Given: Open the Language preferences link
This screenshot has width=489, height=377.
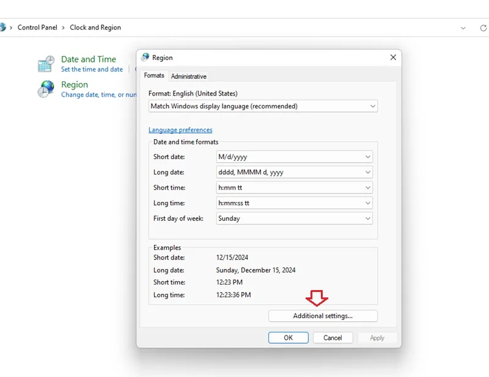Looking at the screenshot, I should coord(180,130).
